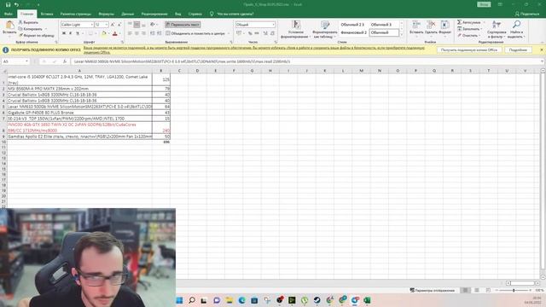Toggle underline formatting (Ч)

(x=78, y=33)
